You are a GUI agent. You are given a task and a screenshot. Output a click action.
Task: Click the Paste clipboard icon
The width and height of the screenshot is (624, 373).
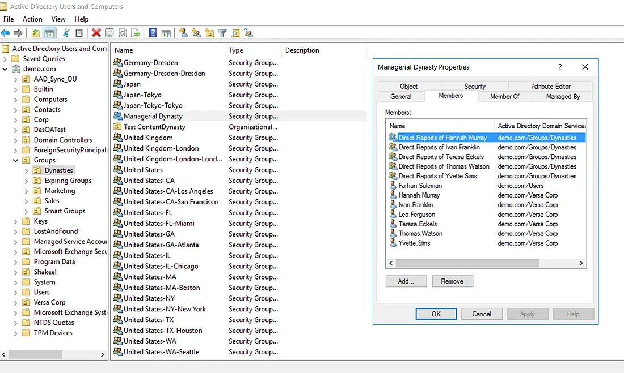coord(79,33)
